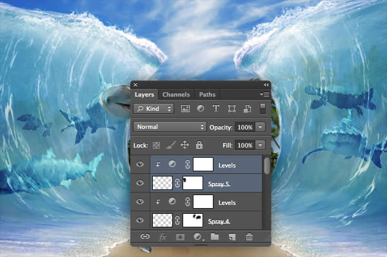387x257 pixels.
Task: Select the Spray 4 layer name
Action: point(219,222)
